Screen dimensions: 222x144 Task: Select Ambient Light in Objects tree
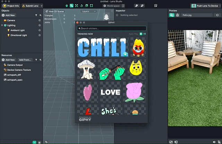[17, 30]
